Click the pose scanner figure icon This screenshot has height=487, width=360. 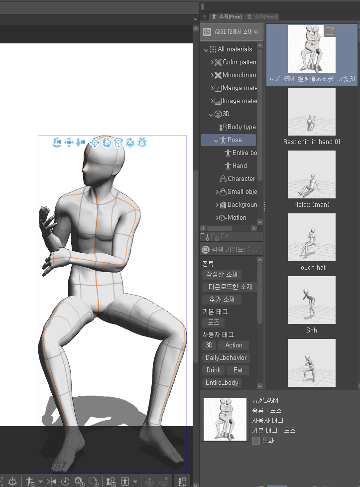point(125,482)
